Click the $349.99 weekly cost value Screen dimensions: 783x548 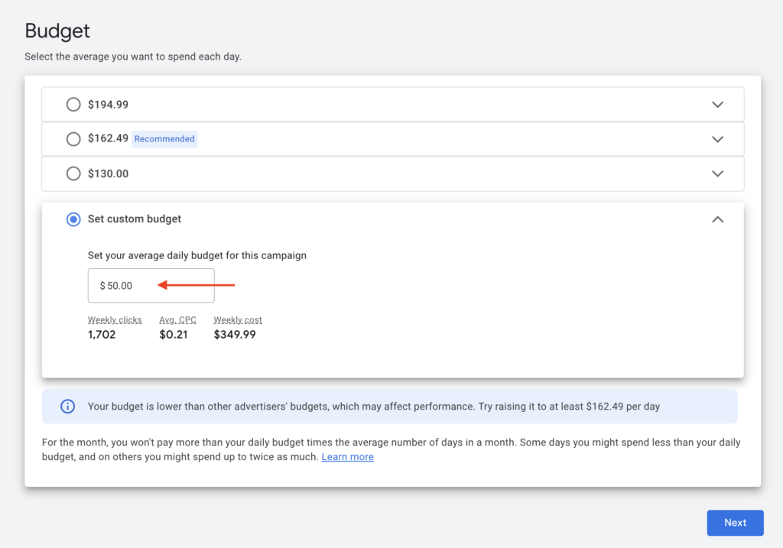(235, 334)
